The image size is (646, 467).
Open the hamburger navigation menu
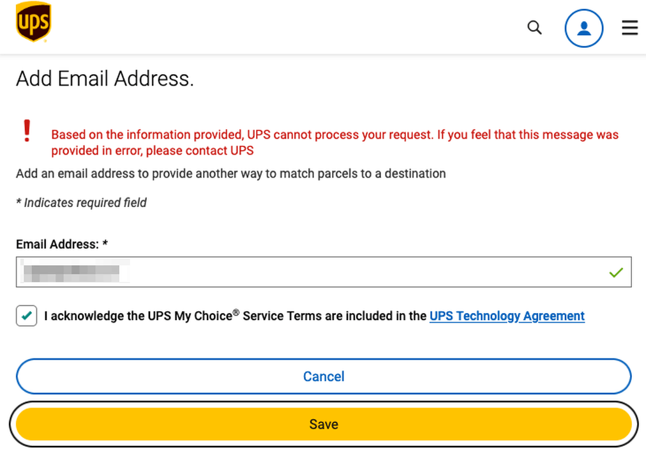point(629,27)
